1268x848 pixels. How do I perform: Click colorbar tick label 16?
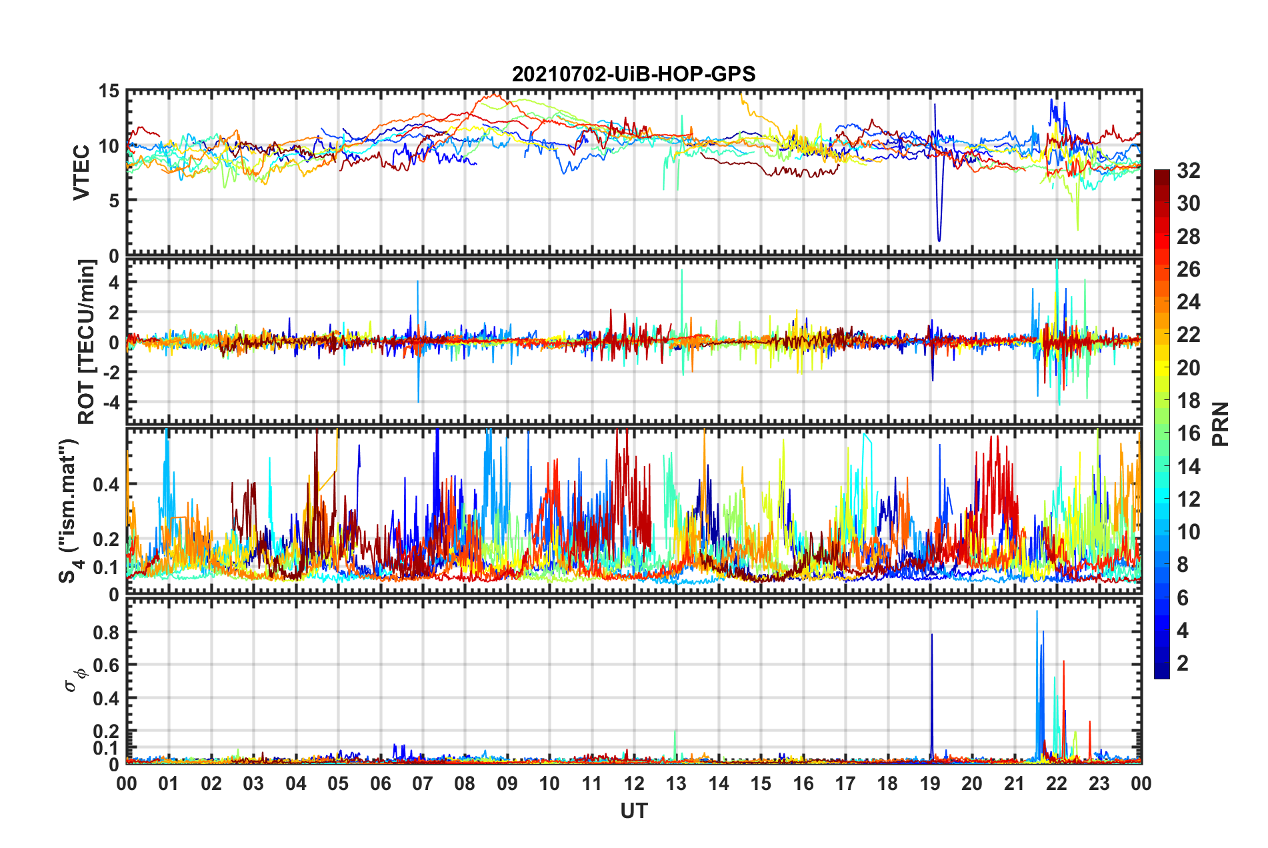pyautogui.click(x=1188, y=433)
